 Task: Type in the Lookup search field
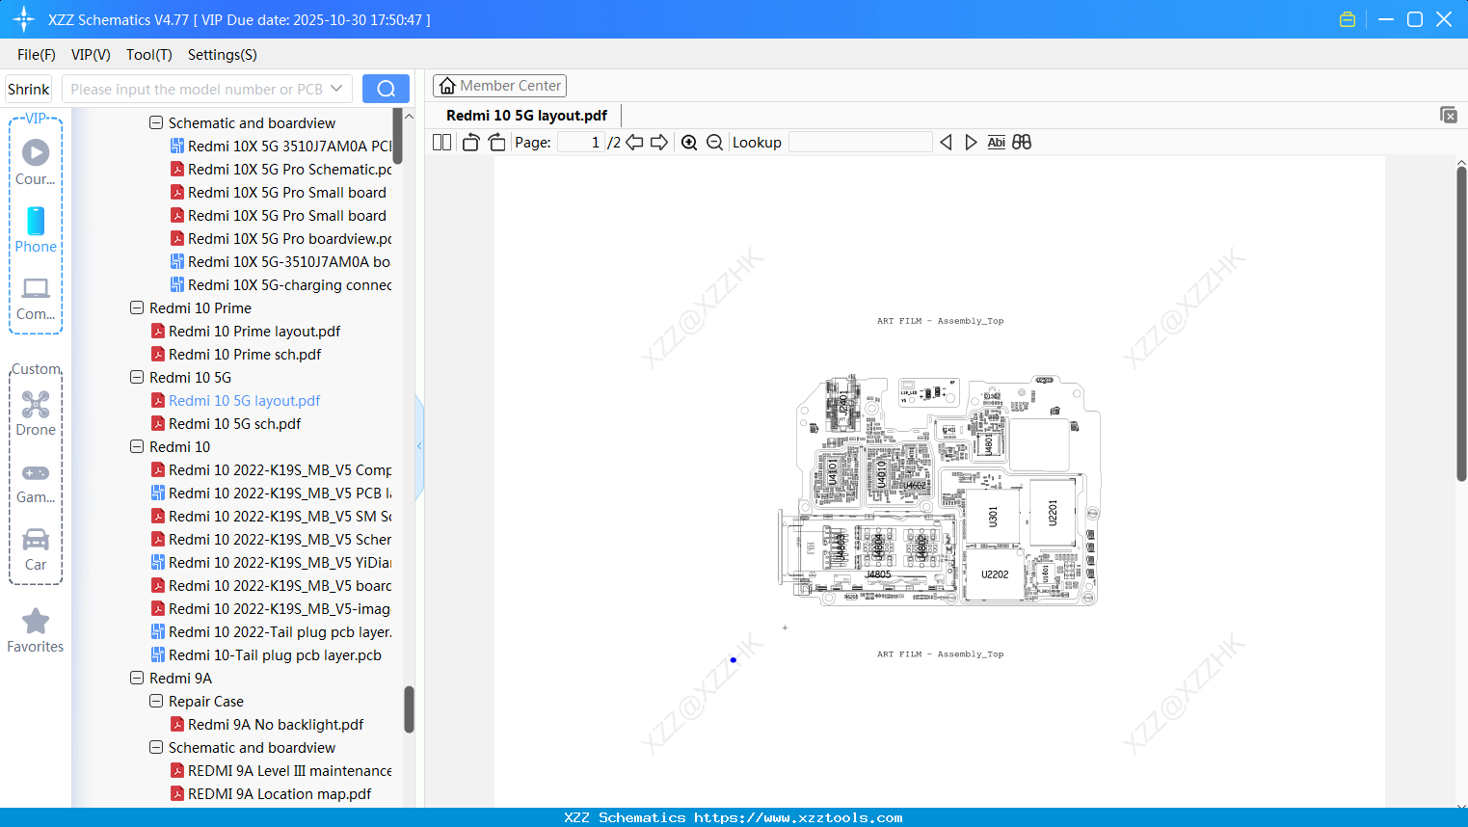click(860, 142)
